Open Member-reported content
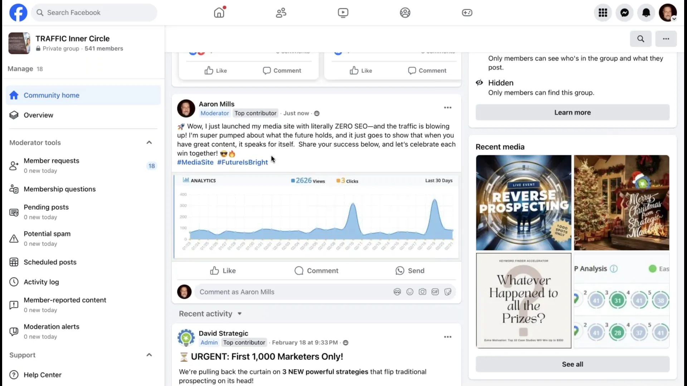Image resolution: width=687 pixels, height=386 pixels. point(83,305)
